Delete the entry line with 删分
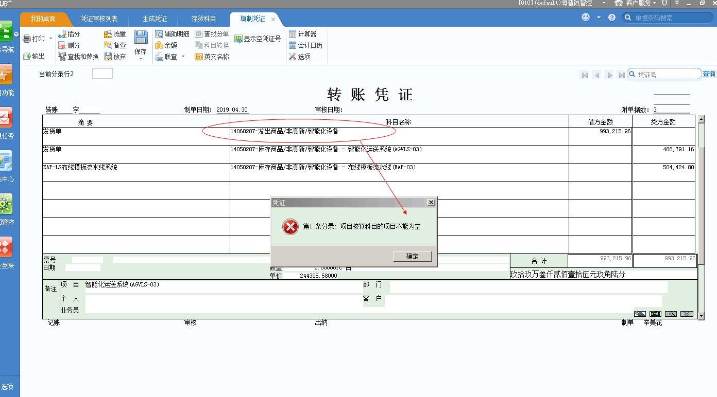 (69, 45)
